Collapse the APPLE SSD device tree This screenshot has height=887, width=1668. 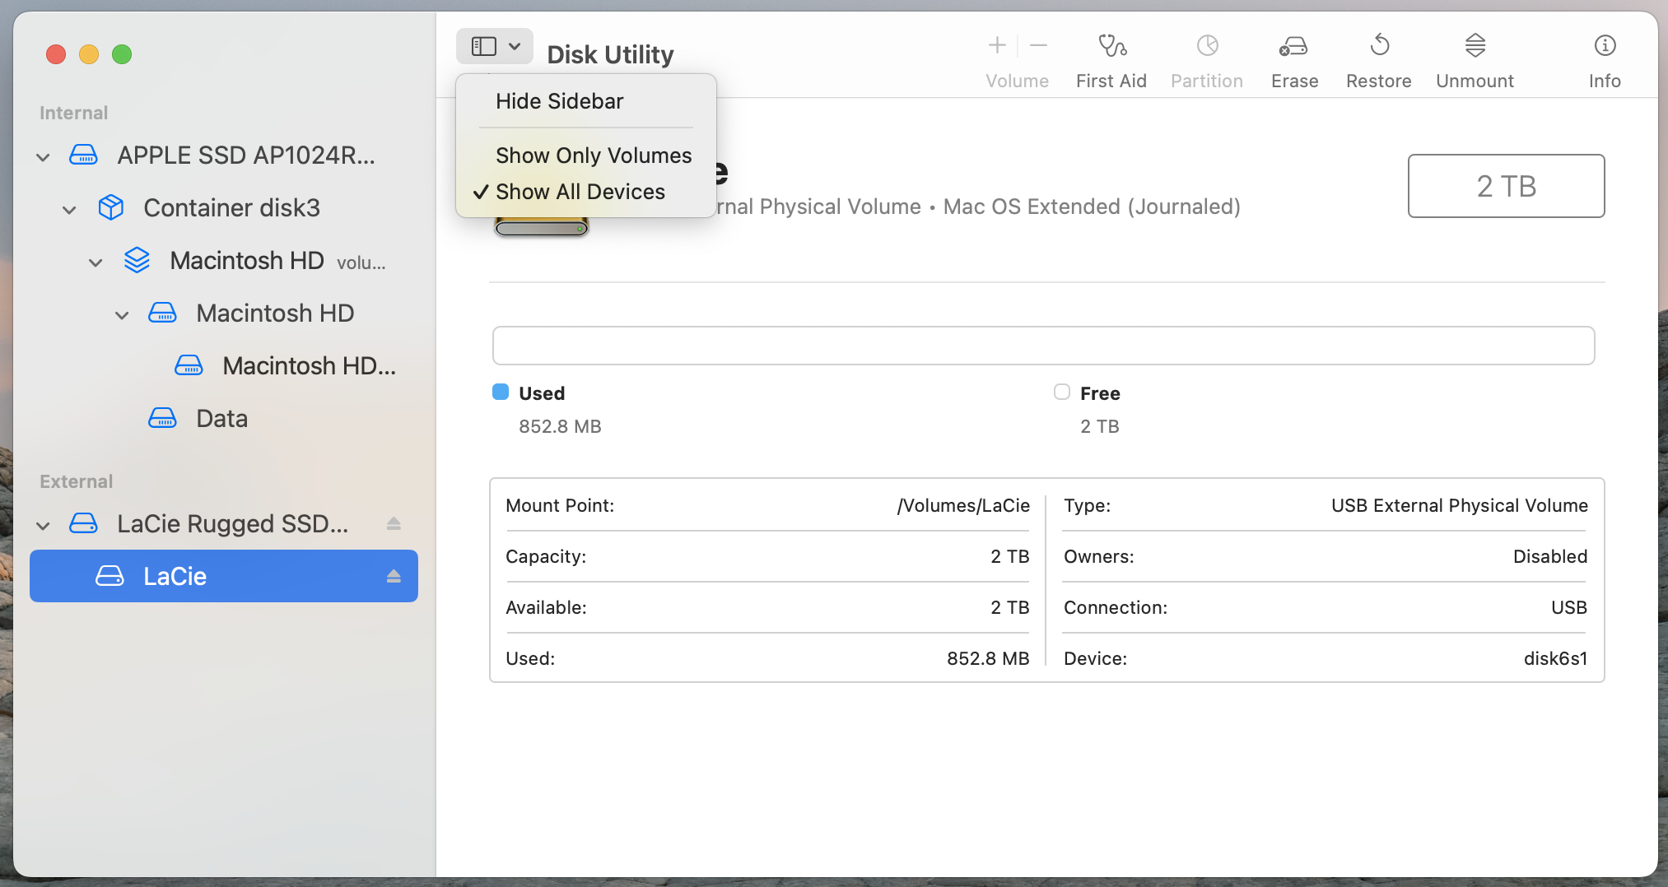(42, 156)
